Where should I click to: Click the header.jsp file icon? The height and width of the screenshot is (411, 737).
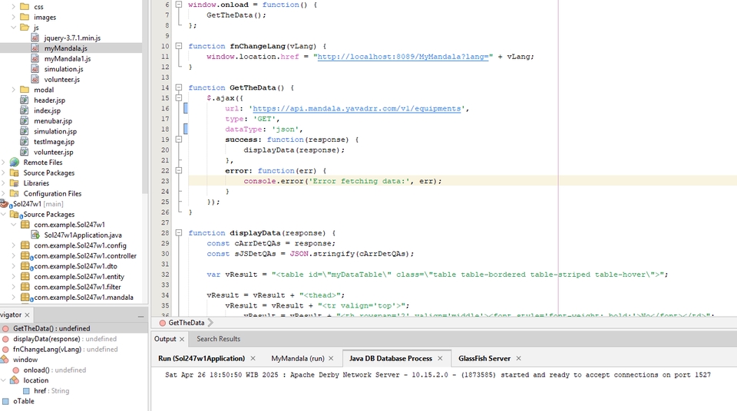coord(25,100)
